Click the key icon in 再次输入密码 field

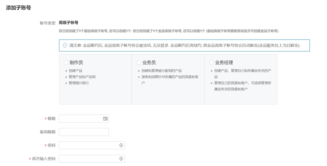pos(121,159)
